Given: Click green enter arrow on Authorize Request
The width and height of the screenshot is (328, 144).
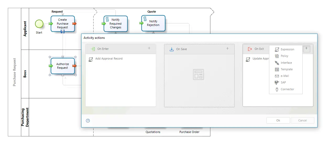Looking at the screenshot, I should pyautogui.click(x=51, y=66).
